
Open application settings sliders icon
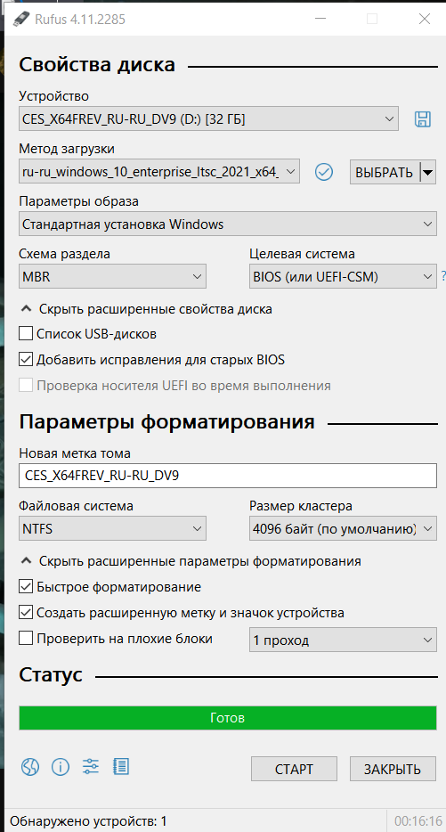91,766
